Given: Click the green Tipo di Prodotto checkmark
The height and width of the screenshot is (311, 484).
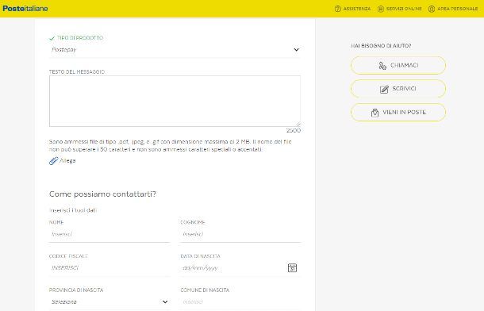Looking at the screenshot, I should point(52,38).
